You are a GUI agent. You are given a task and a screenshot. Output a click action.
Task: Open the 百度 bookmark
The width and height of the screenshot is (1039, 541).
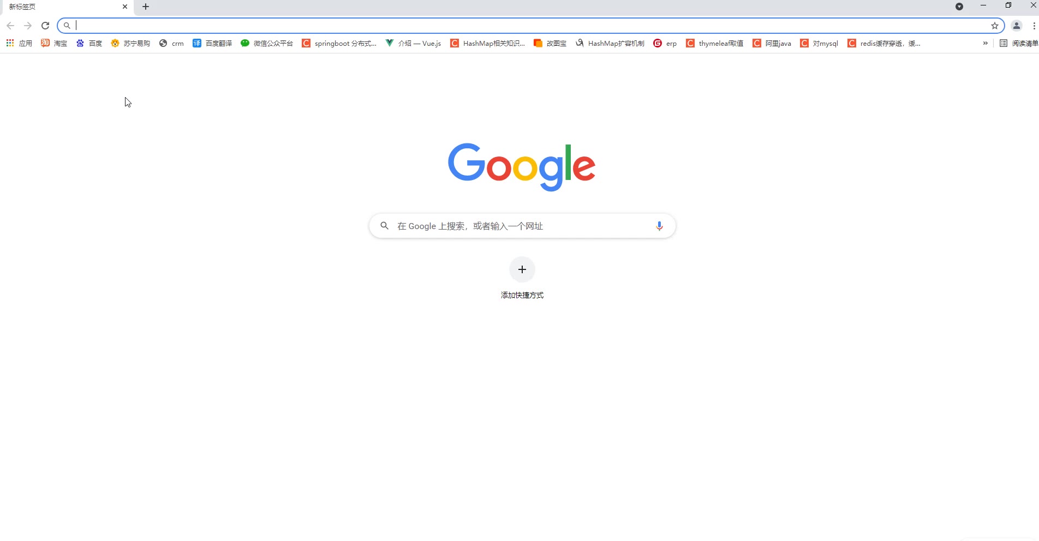89,43
